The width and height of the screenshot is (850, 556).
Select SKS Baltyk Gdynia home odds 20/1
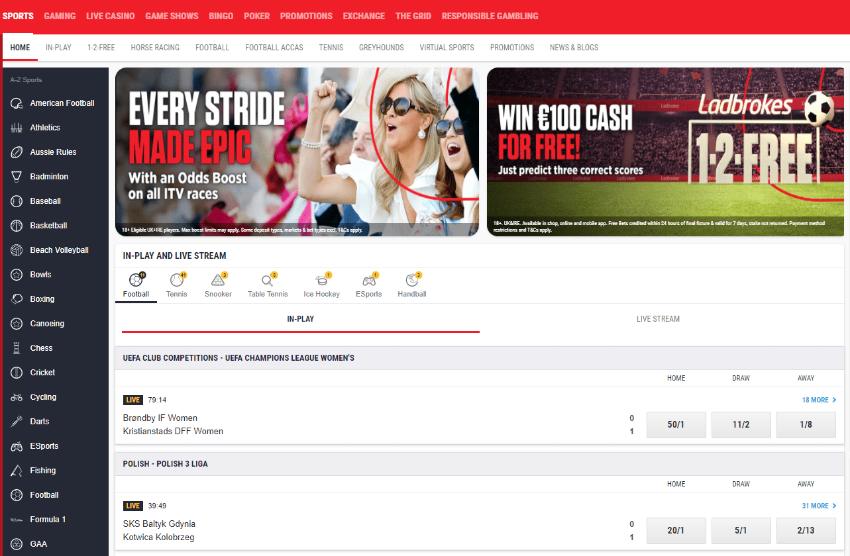click(x=676, y=531)
